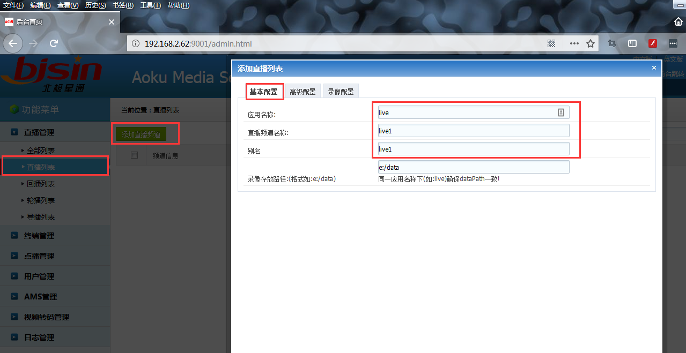Viewport: 686px width, 353px height.
Task: Open the page actions three-dot menu
Action: tap(574, 43)
